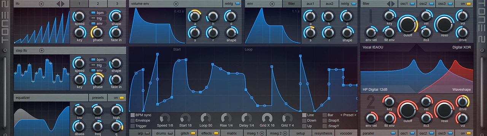Click the MSEG Speed 1/8 knob
The width and height of the screenshot is (487, 136).
point(165,118)
